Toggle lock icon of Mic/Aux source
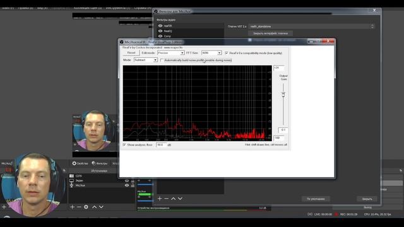This screenshot has width=404, height=227. pos(133,185)
